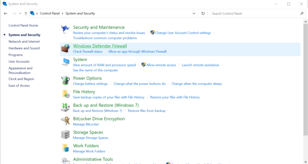The image size is (308, 164).
Task: Click the shield icon beside Allow remote access
Action: tap(143, 65)
